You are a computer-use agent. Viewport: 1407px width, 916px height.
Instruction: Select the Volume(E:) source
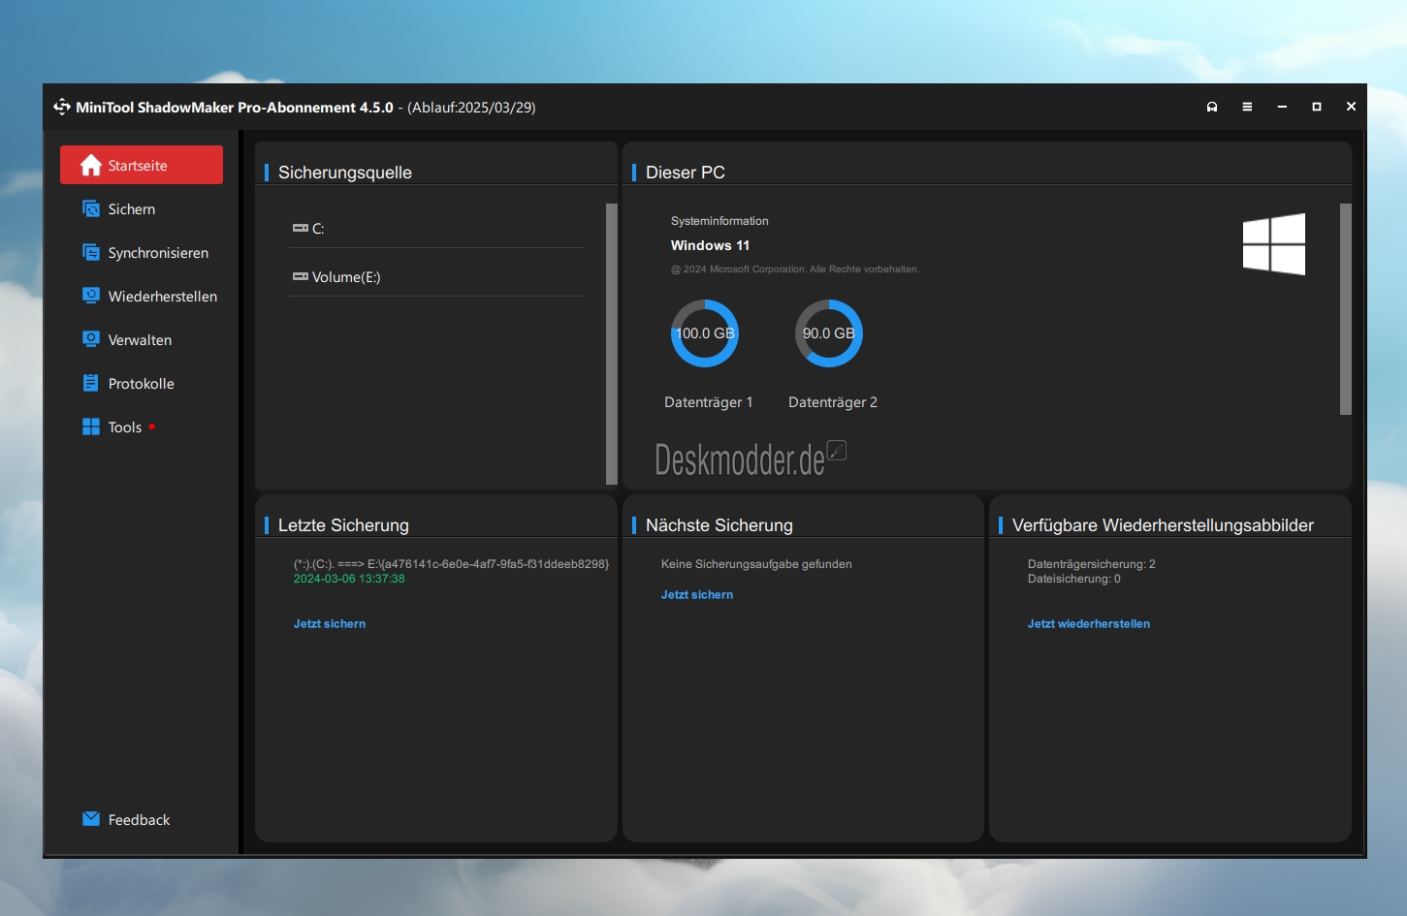(x=436, y=277)
